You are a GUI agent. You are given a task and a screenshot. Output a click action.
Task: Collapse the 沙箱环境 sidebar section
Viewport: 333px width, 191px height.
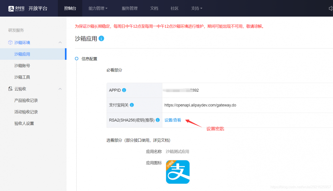[x=60, y=42]
